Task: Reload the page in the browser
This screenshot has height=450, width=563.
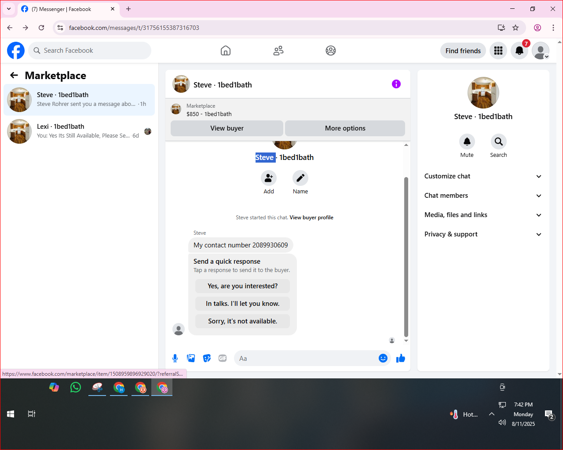Action: [41, 28]
